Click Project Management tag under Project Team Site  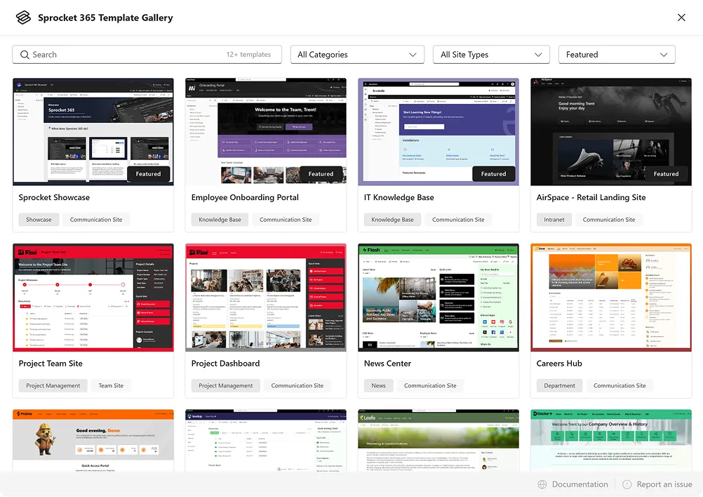tap(53, 386)
